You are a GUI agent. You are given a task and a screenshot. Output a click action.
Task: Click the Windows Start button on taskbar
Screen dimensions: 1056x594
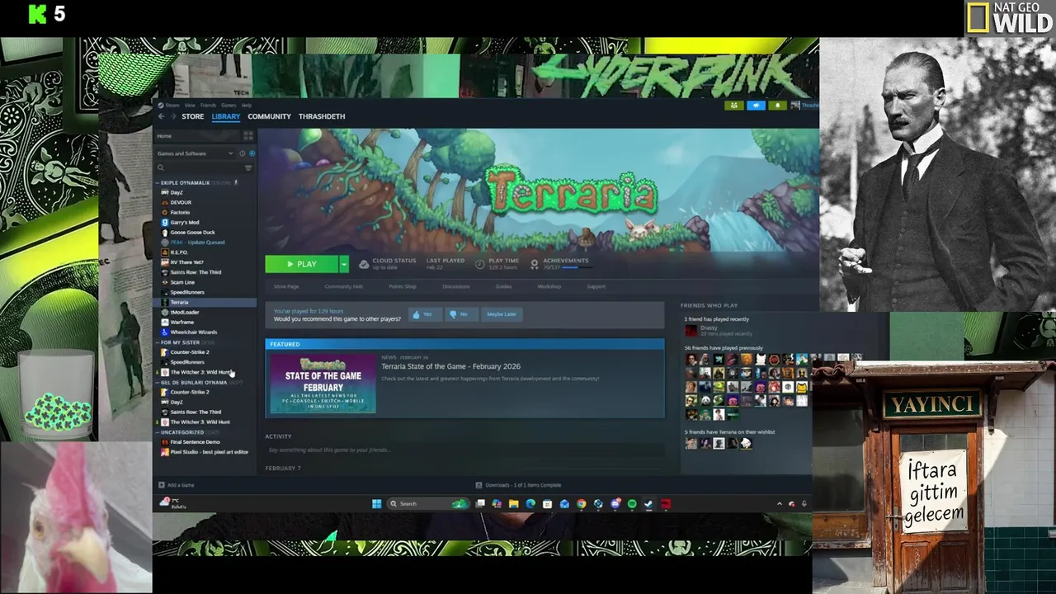tap(376, 504)
